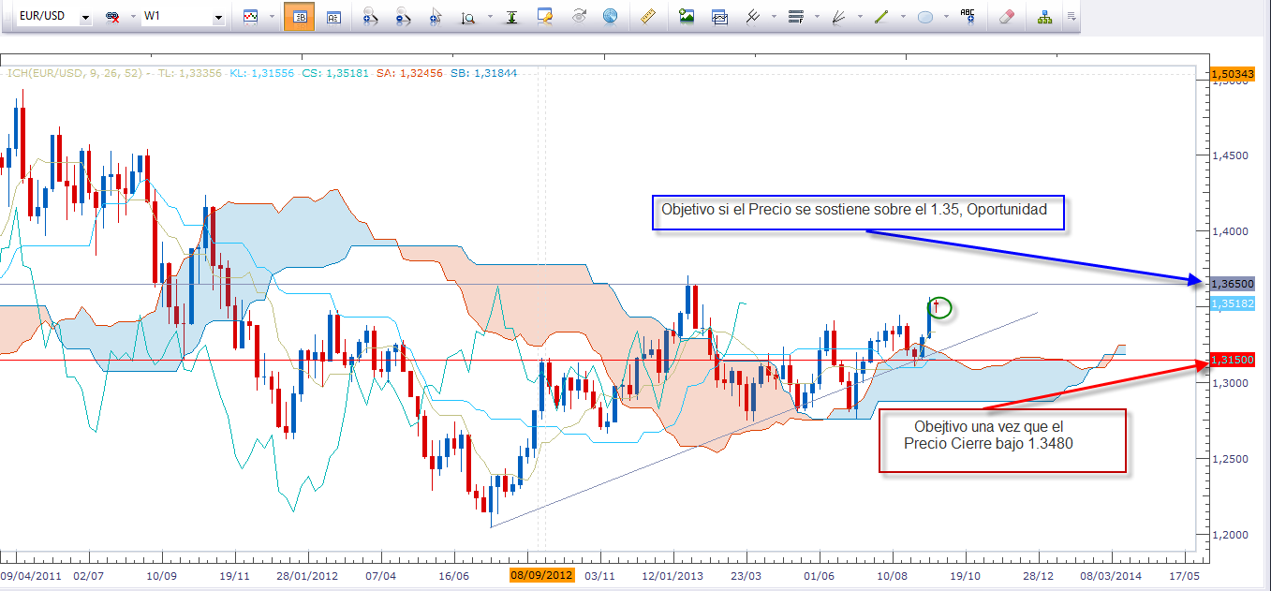This screenshot has width=1271, height=591.
Task: Click the unlink chart chain icon
Action: point(113,18)
